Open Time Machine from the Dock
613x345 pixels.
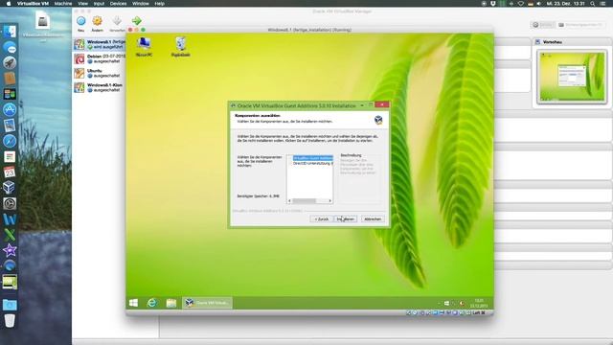point(10,203)
